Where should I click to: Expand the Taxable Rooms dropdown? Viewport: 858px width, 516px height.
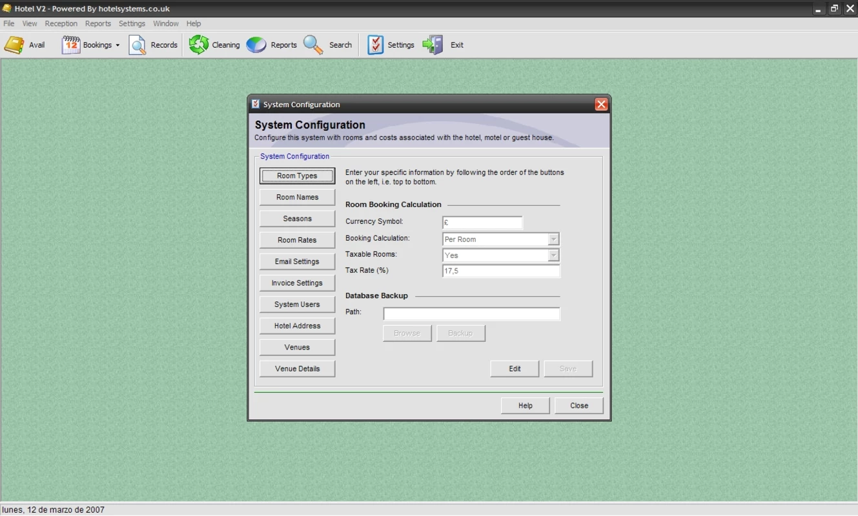pos(553,255)
